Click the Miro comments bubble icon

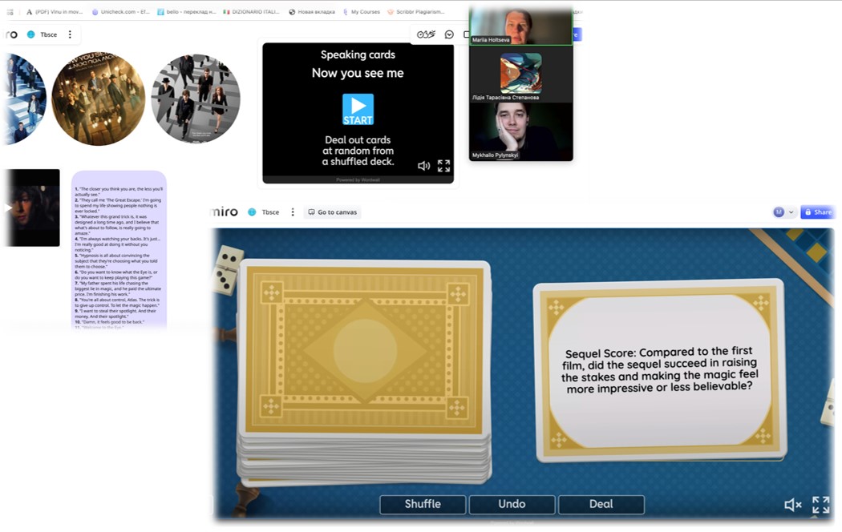pos(449,34)
